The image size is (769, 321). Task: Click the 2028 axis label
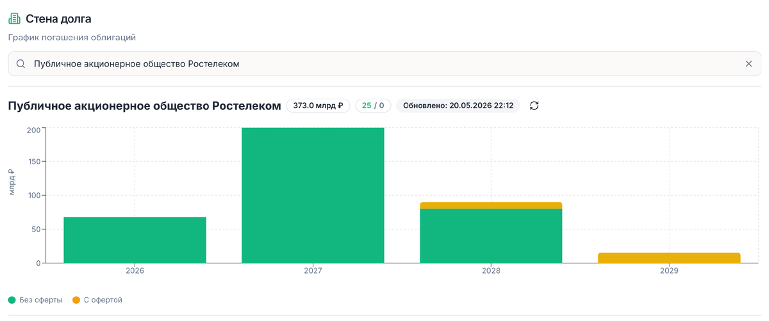coord(491,271)
